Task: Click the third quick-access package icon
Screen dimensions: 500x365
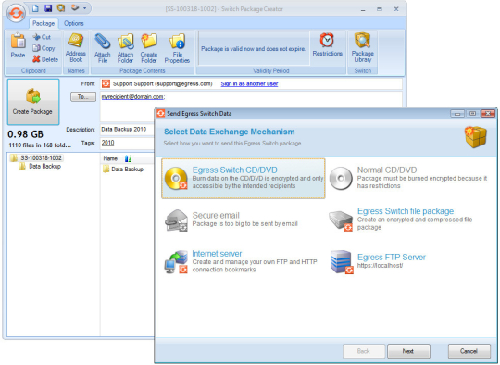Action: (x=61, y=8)
